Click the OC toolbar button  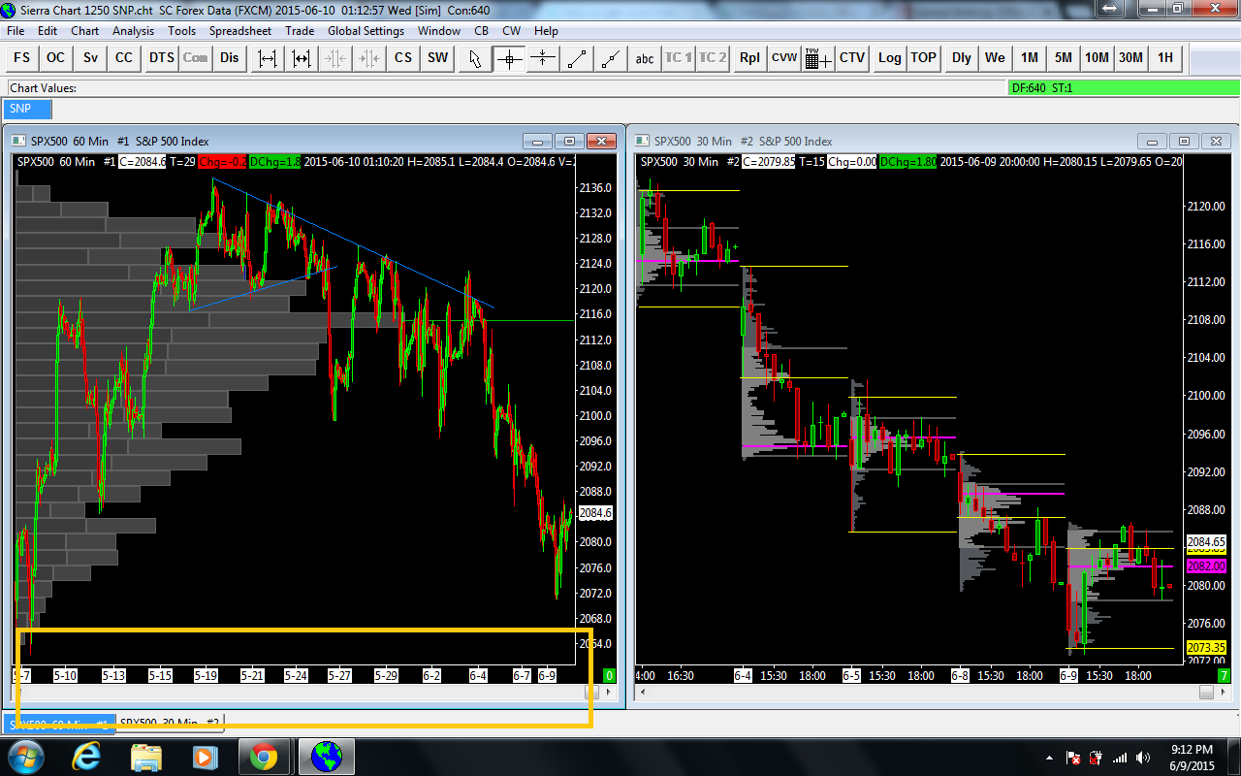pyautogui.click(x=56, y=57)
